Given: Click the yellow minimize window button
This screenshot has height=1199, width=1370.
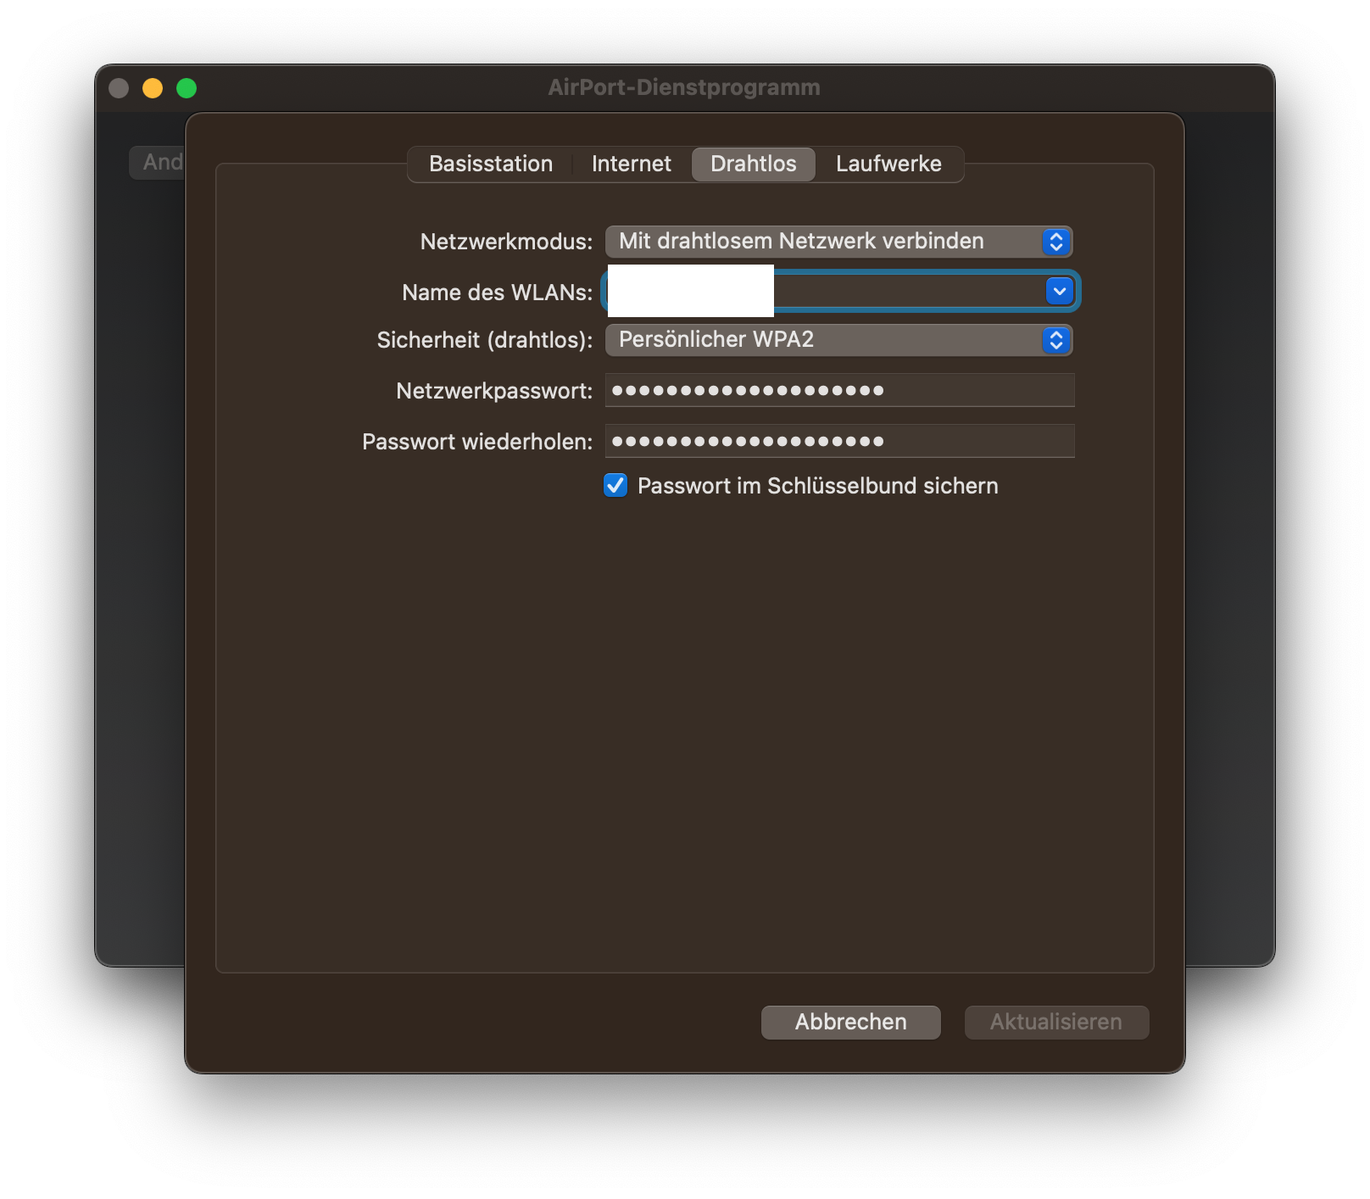Looking at the screenshot, I should (x=153, y=88).
